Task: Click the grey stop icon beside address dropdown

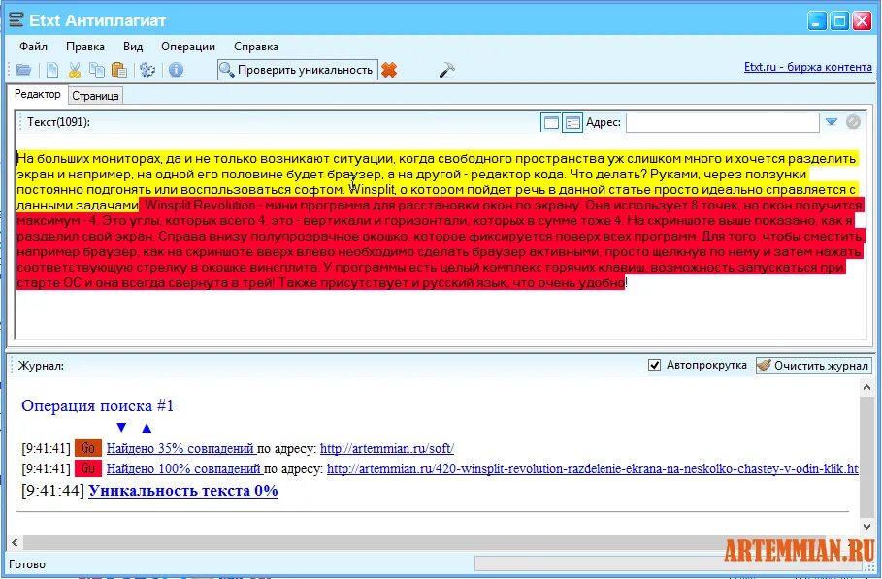Action: (x=853, y=122)
